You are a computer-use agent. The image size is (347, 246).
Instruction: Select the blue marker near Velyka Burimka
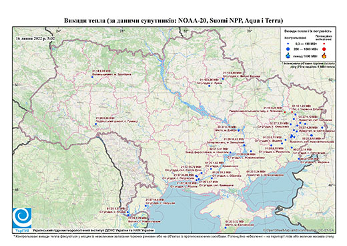pos(223,79)
